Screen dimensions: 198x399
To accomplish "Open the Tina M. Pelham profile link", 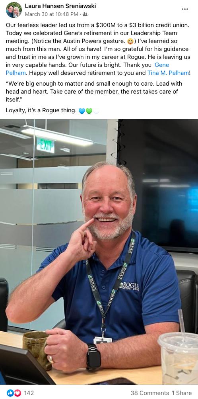I will tap(168, 73).
